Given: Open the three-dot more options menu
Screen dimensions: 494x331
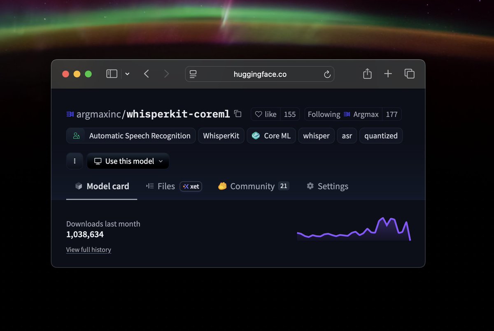Looking at the screenshot, I should 75,161.
